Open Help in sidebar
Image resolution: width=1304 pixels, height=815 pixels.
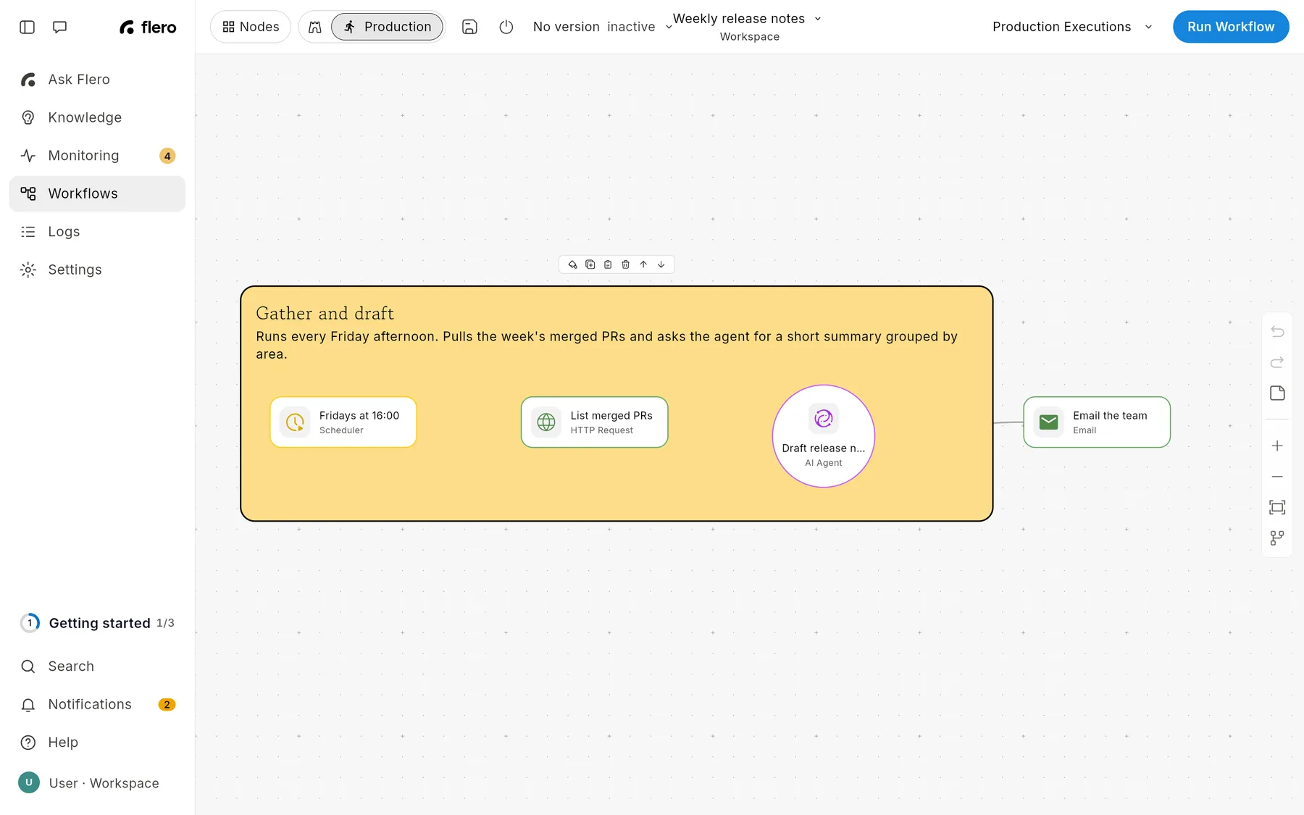coord(97,743)
